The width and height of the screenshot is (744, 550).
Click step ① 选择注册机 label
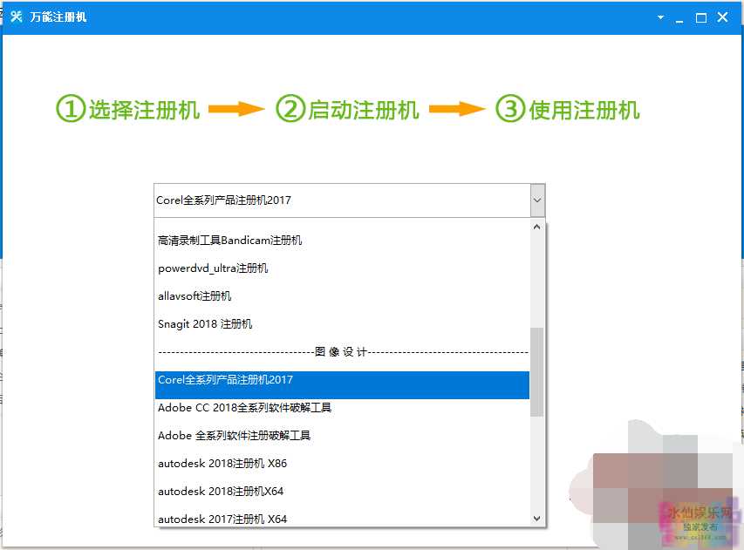point(128,110)
